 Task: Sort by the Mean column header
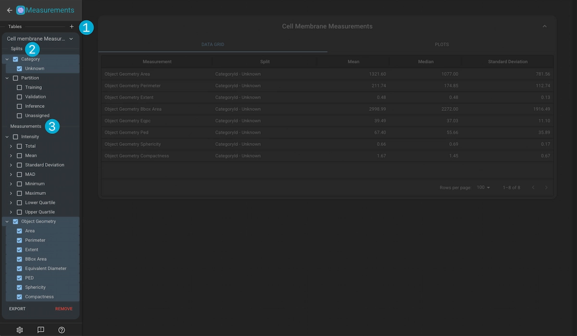[353, 62]
